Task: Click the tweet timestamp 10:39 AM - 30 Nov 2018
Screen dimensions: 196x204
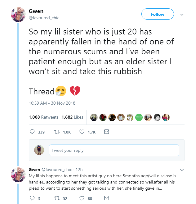Action: (x=52, y=103)
